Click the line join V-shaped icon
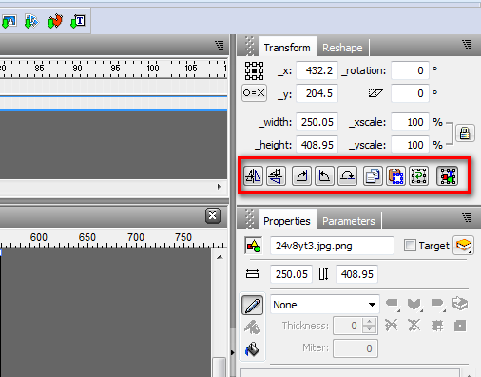 [x=414, y=304]
